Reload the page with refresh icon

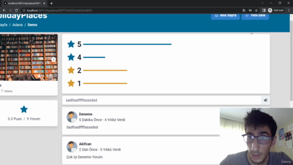tap(16, 10)
